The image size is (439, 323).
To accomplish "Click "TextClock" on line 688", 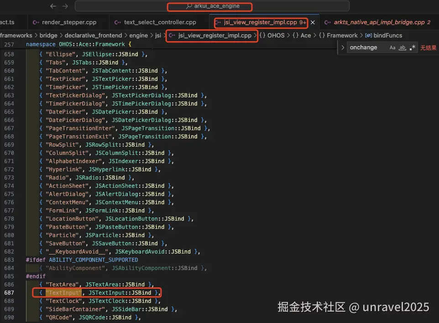I will tap(64, 301).
